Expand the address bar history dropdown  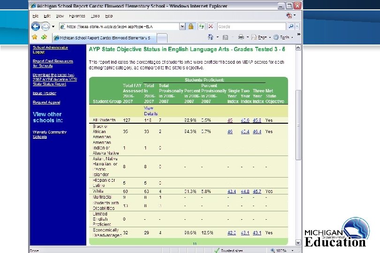182,27
